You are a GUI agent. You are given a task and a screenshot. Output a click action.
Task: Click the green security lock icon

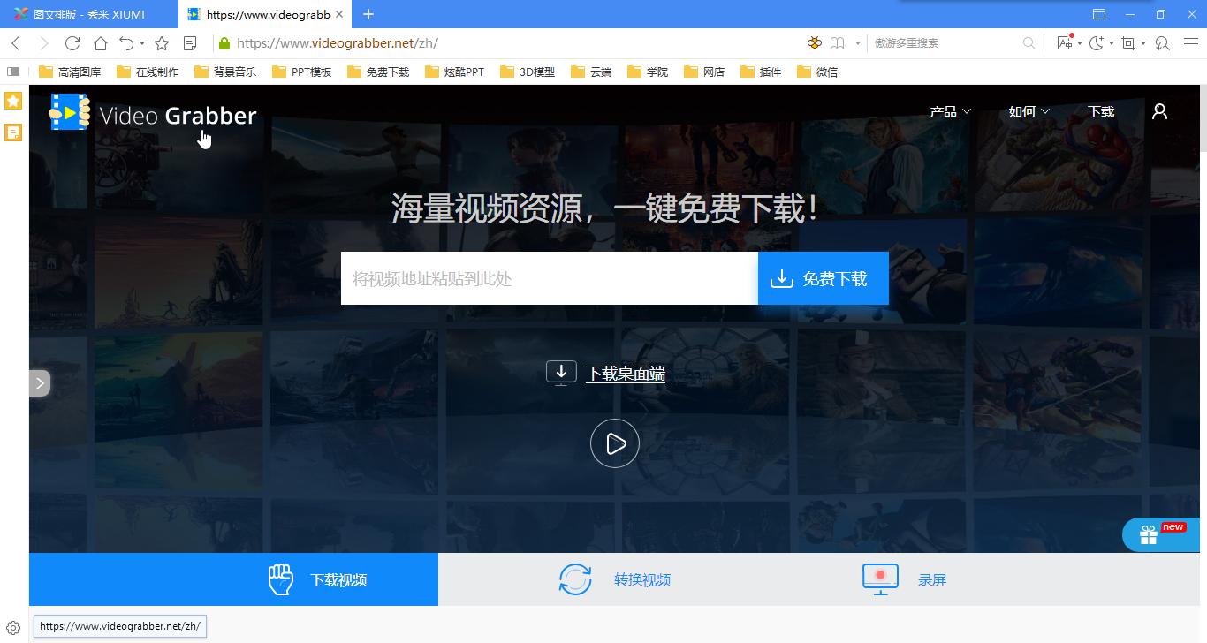pos(224,43)
